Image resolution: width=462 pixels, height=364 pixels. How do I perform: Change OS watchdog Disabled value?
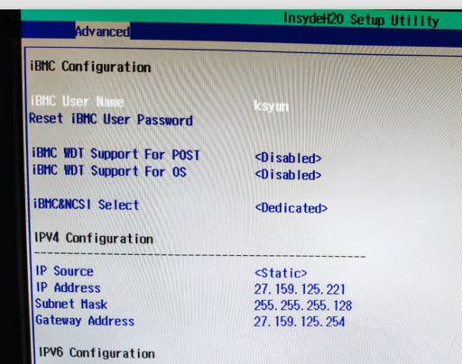coord(288,175)
